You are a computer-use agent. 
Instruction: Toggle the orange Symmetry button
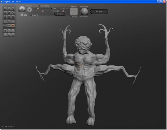(13, 25)
